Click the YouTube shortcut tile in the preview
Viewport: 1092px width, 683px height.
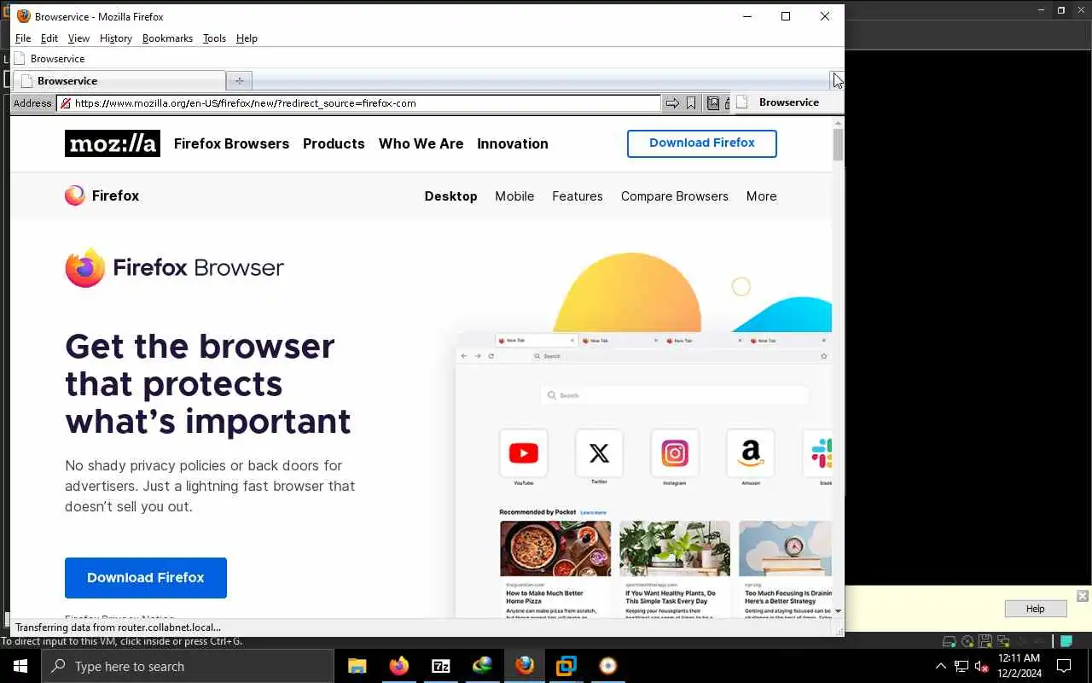tap(523, 453)
